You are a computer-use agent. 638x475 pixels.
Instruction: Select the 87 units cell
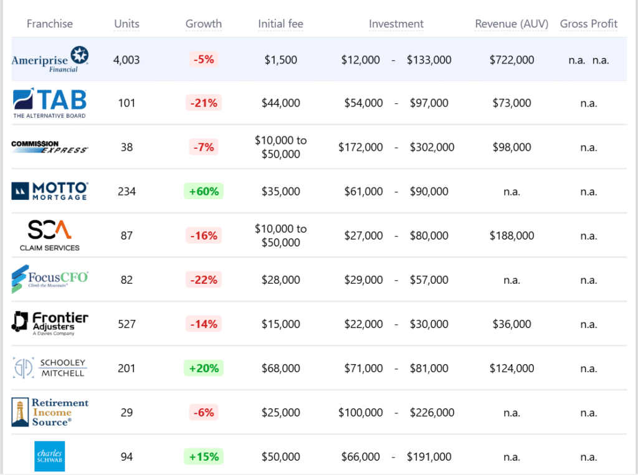tap(126, 235)
